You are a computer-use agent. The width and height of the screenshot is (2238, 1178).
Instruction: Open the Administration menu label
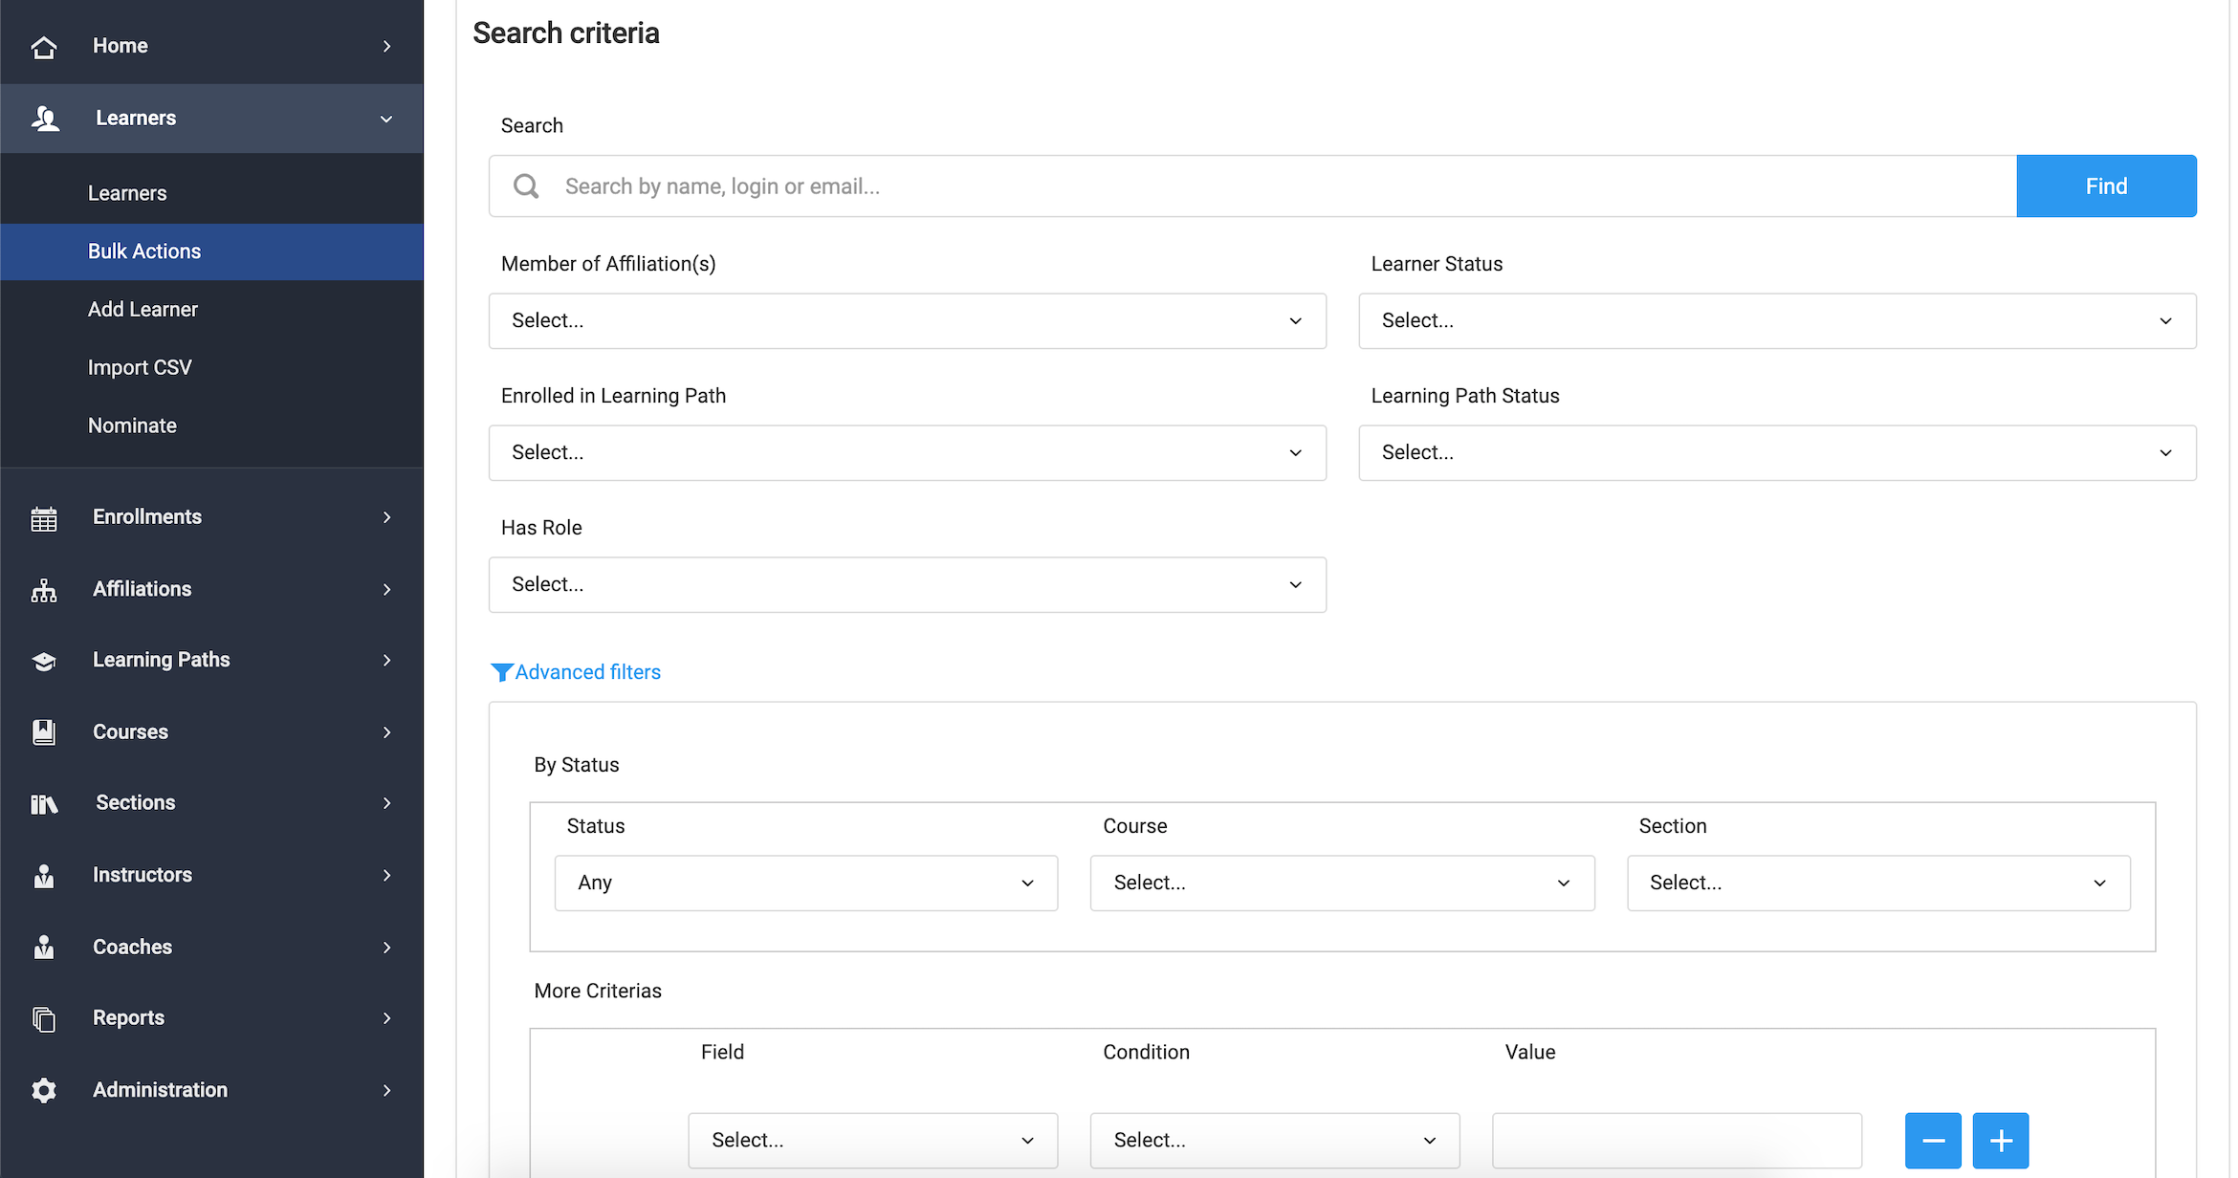(x=160, y=1090)
